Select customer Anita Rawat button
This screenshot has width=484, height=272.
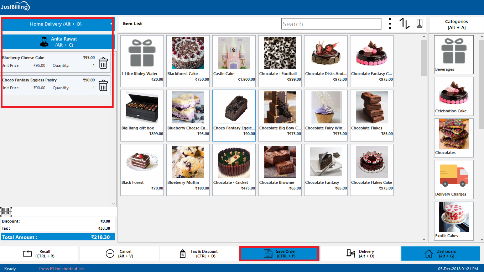tap(58, 42)
